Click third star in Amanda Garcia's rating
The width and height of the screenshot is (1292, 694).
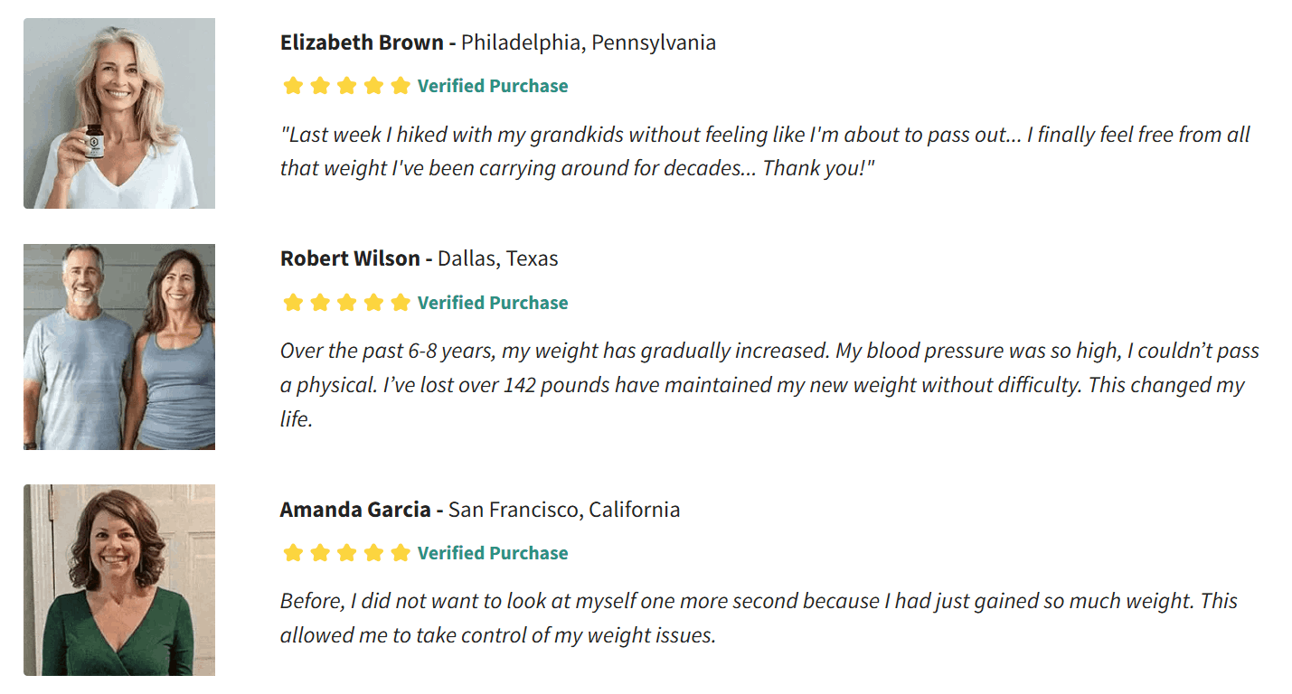tap(346, 553)
